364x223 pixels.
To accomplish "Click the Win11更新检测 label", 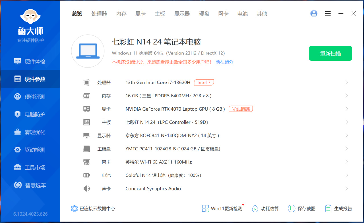I will 227,209.
